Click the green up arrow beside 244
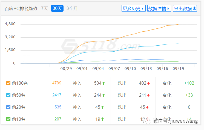Image resolution: width=204 pixels, height=130 pixels. [104, 95]
